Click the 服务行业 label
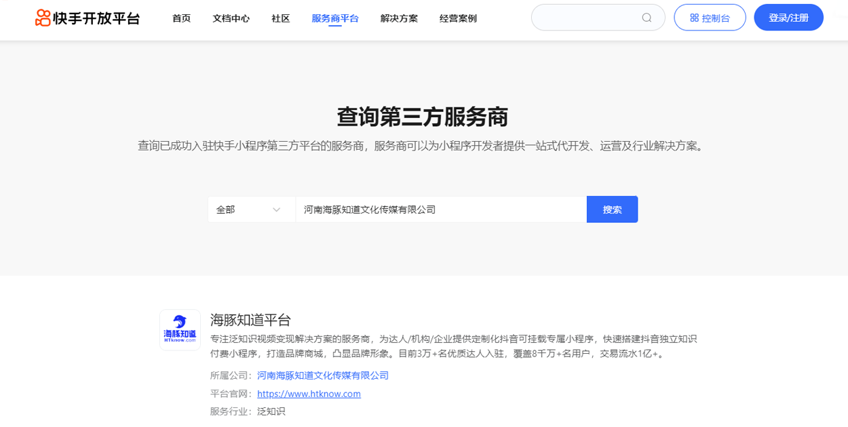848x427 pixels. coord(231,411)
